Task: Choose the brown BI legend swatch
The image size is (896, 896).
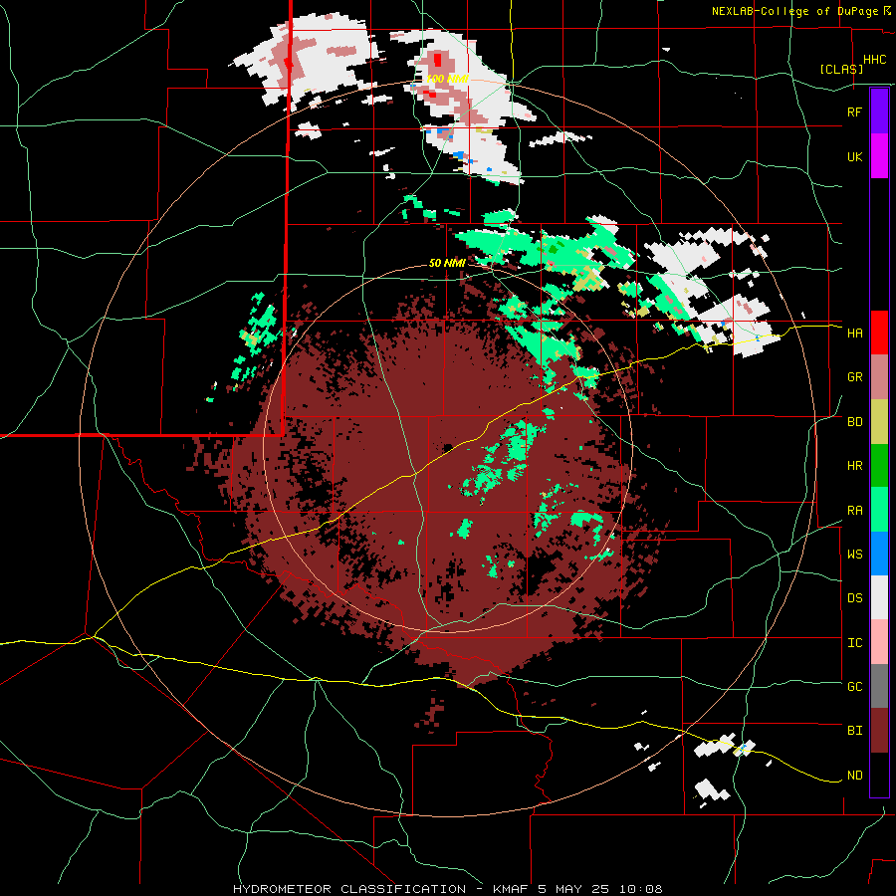Action: [x=879, y=731]
